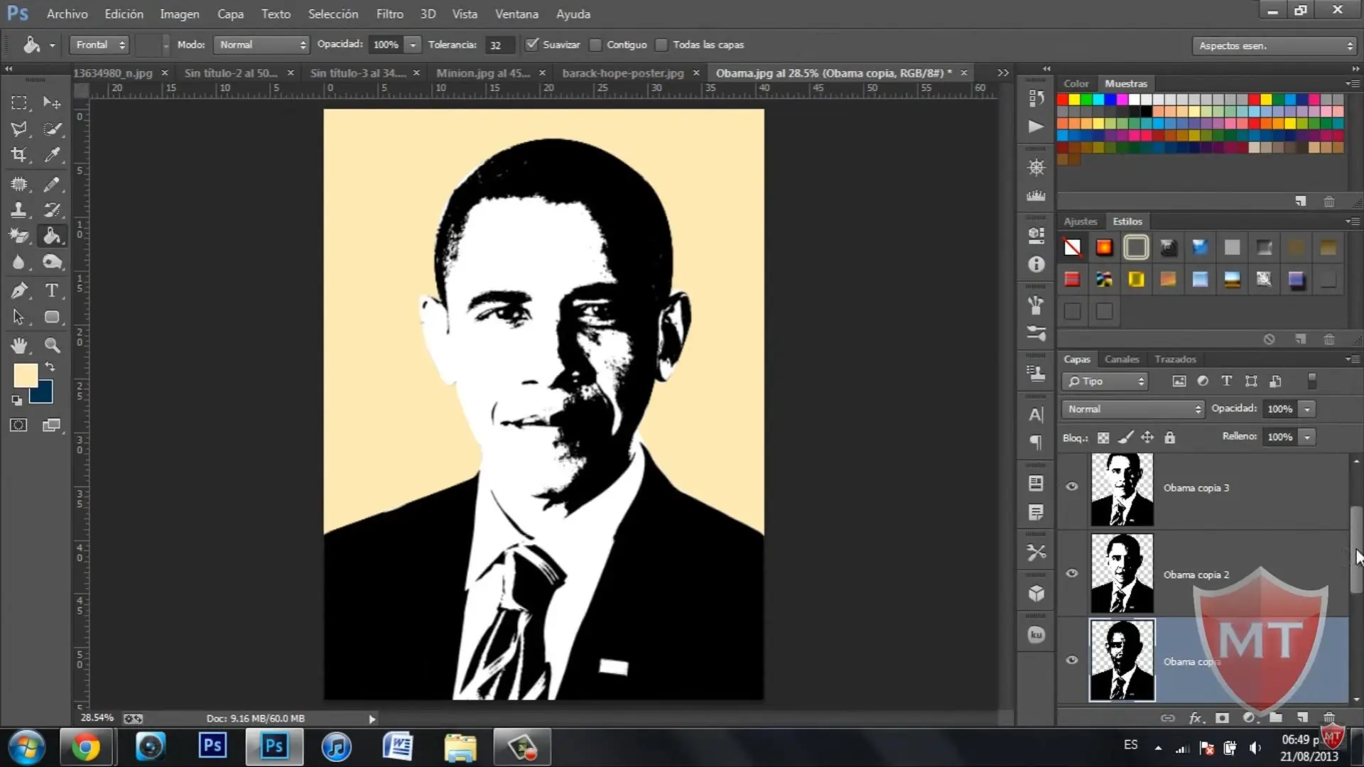Viewport: 1364px width, 767px height.
Task: Toggle lock all for layer
Action: (1170, 438)
